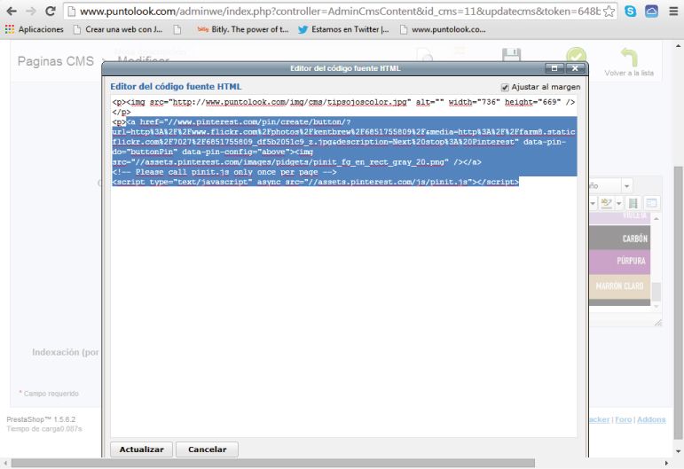Click the MARRÓN CLARO color swatch
Screen dimensions: 684x469
point(619,286)
